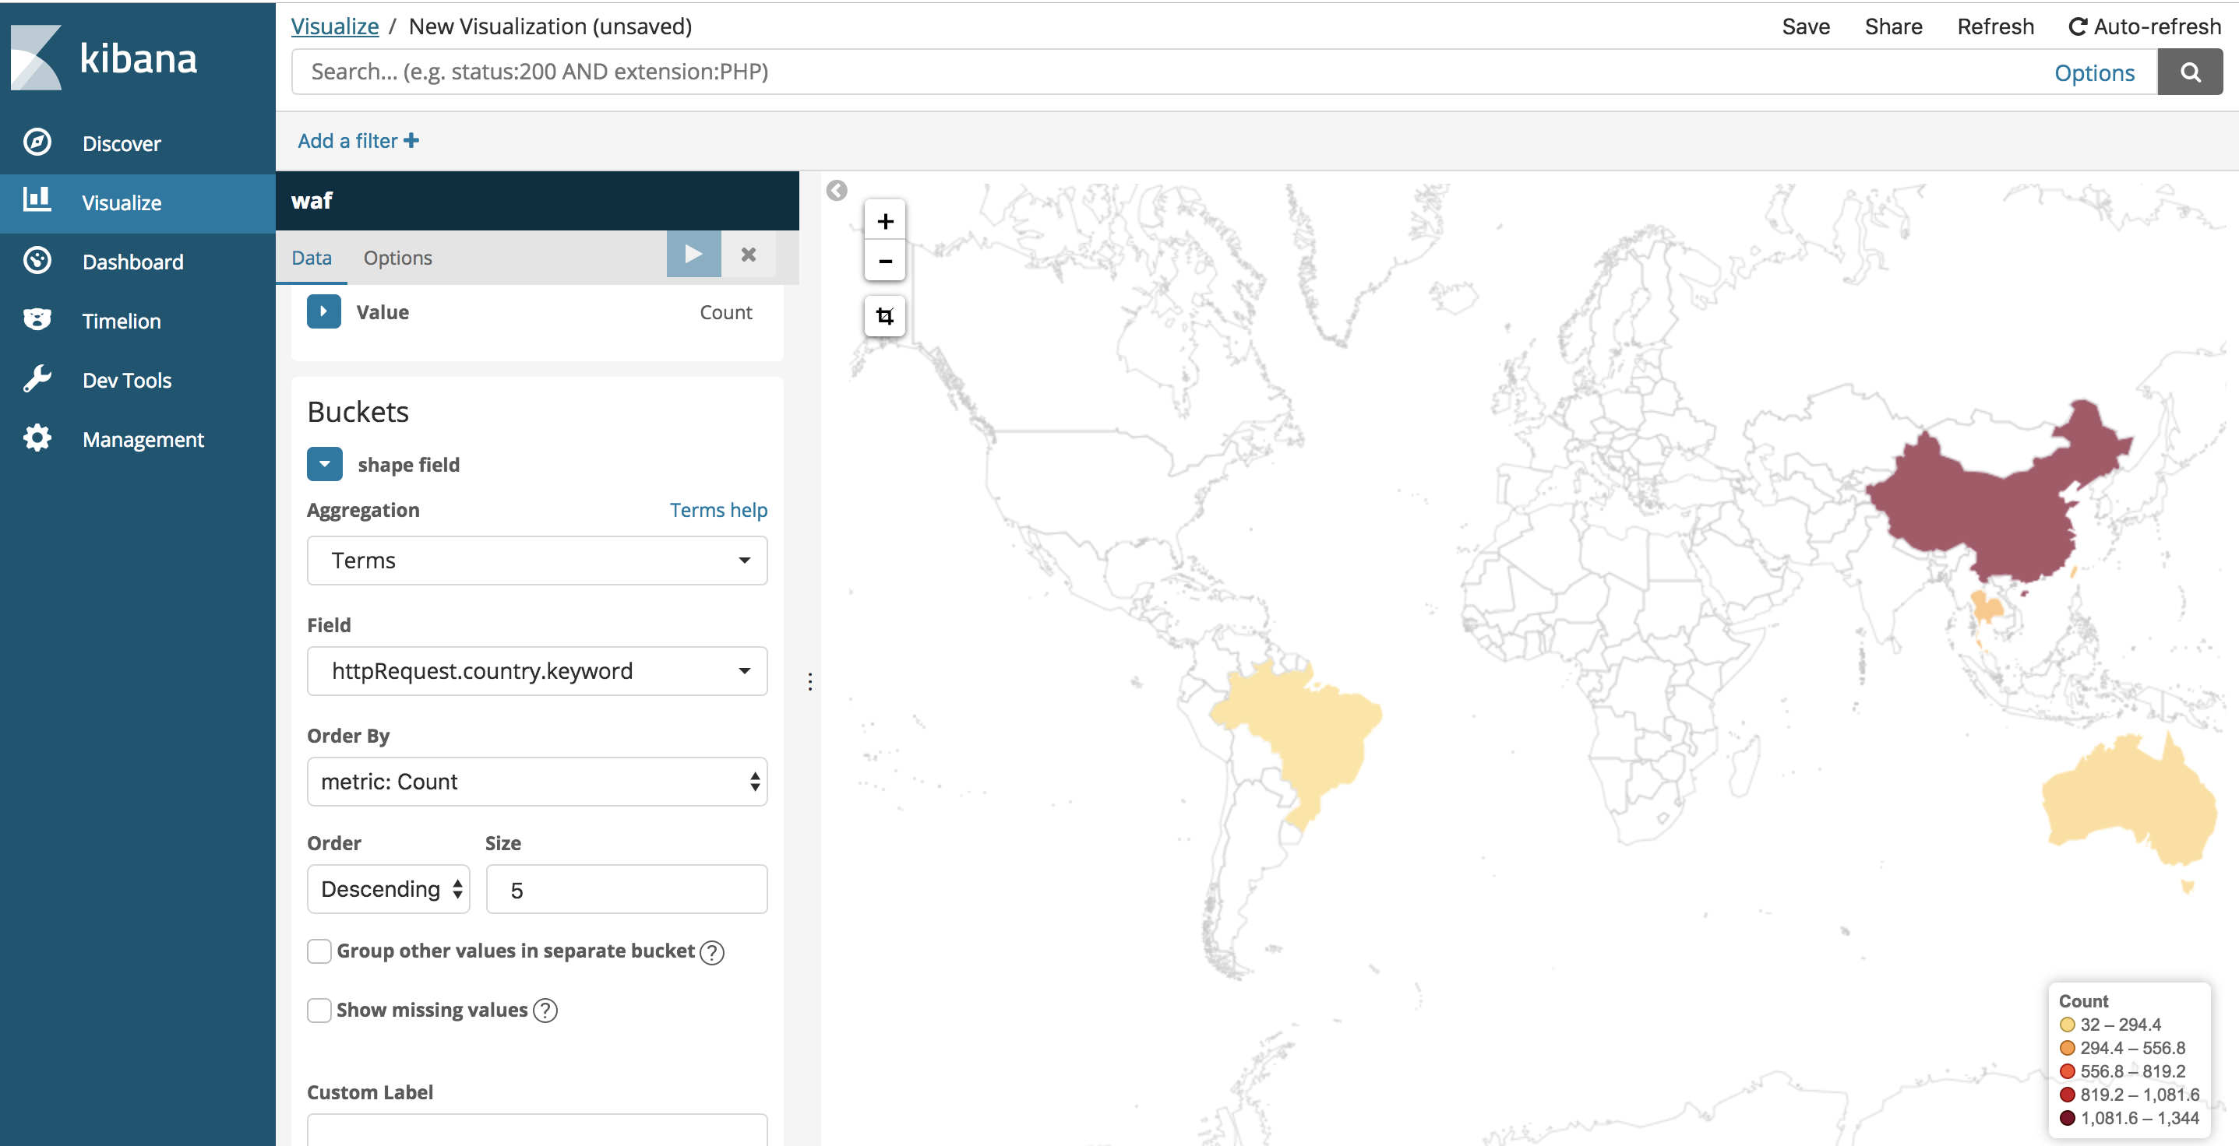Click the 294.4 – 556.8 legend swatch
Image resolution: width=2239 pixels, height=1146 pixels.
(x=2068, y=1048)
